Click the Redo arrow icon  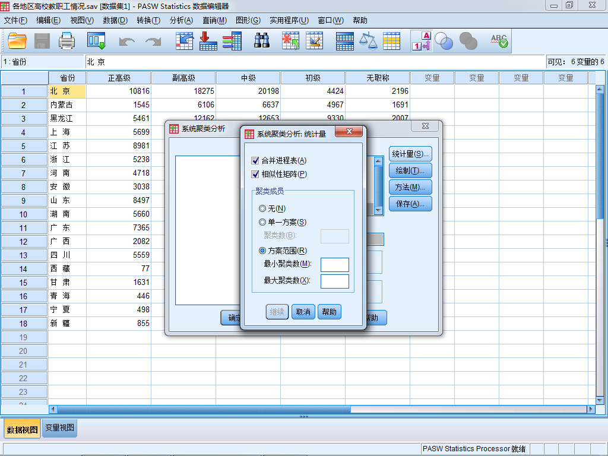coord(153,41)
